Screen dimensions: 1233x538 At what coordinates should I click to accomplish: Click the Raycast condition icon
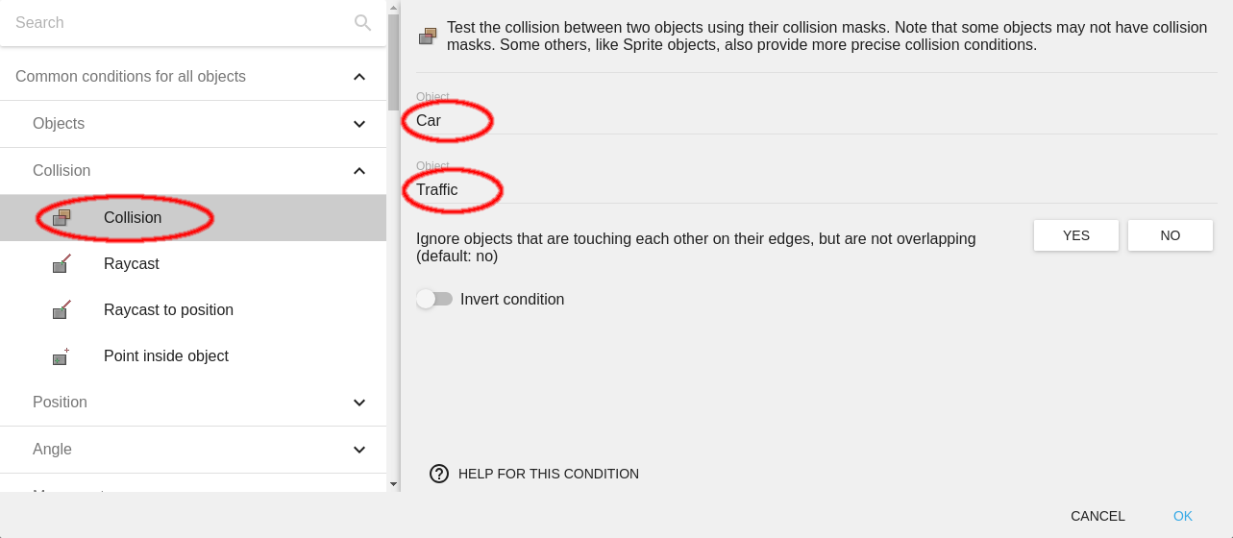[62, 264]
